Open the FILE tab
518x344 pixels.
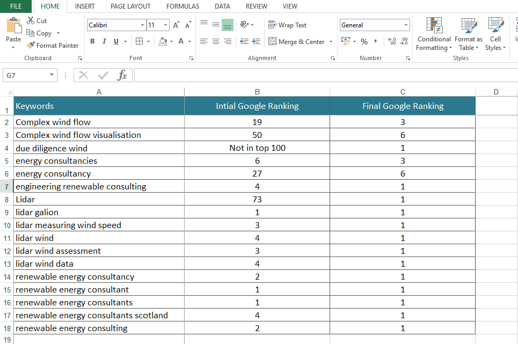pyautogui.click(x=16, y=6)
